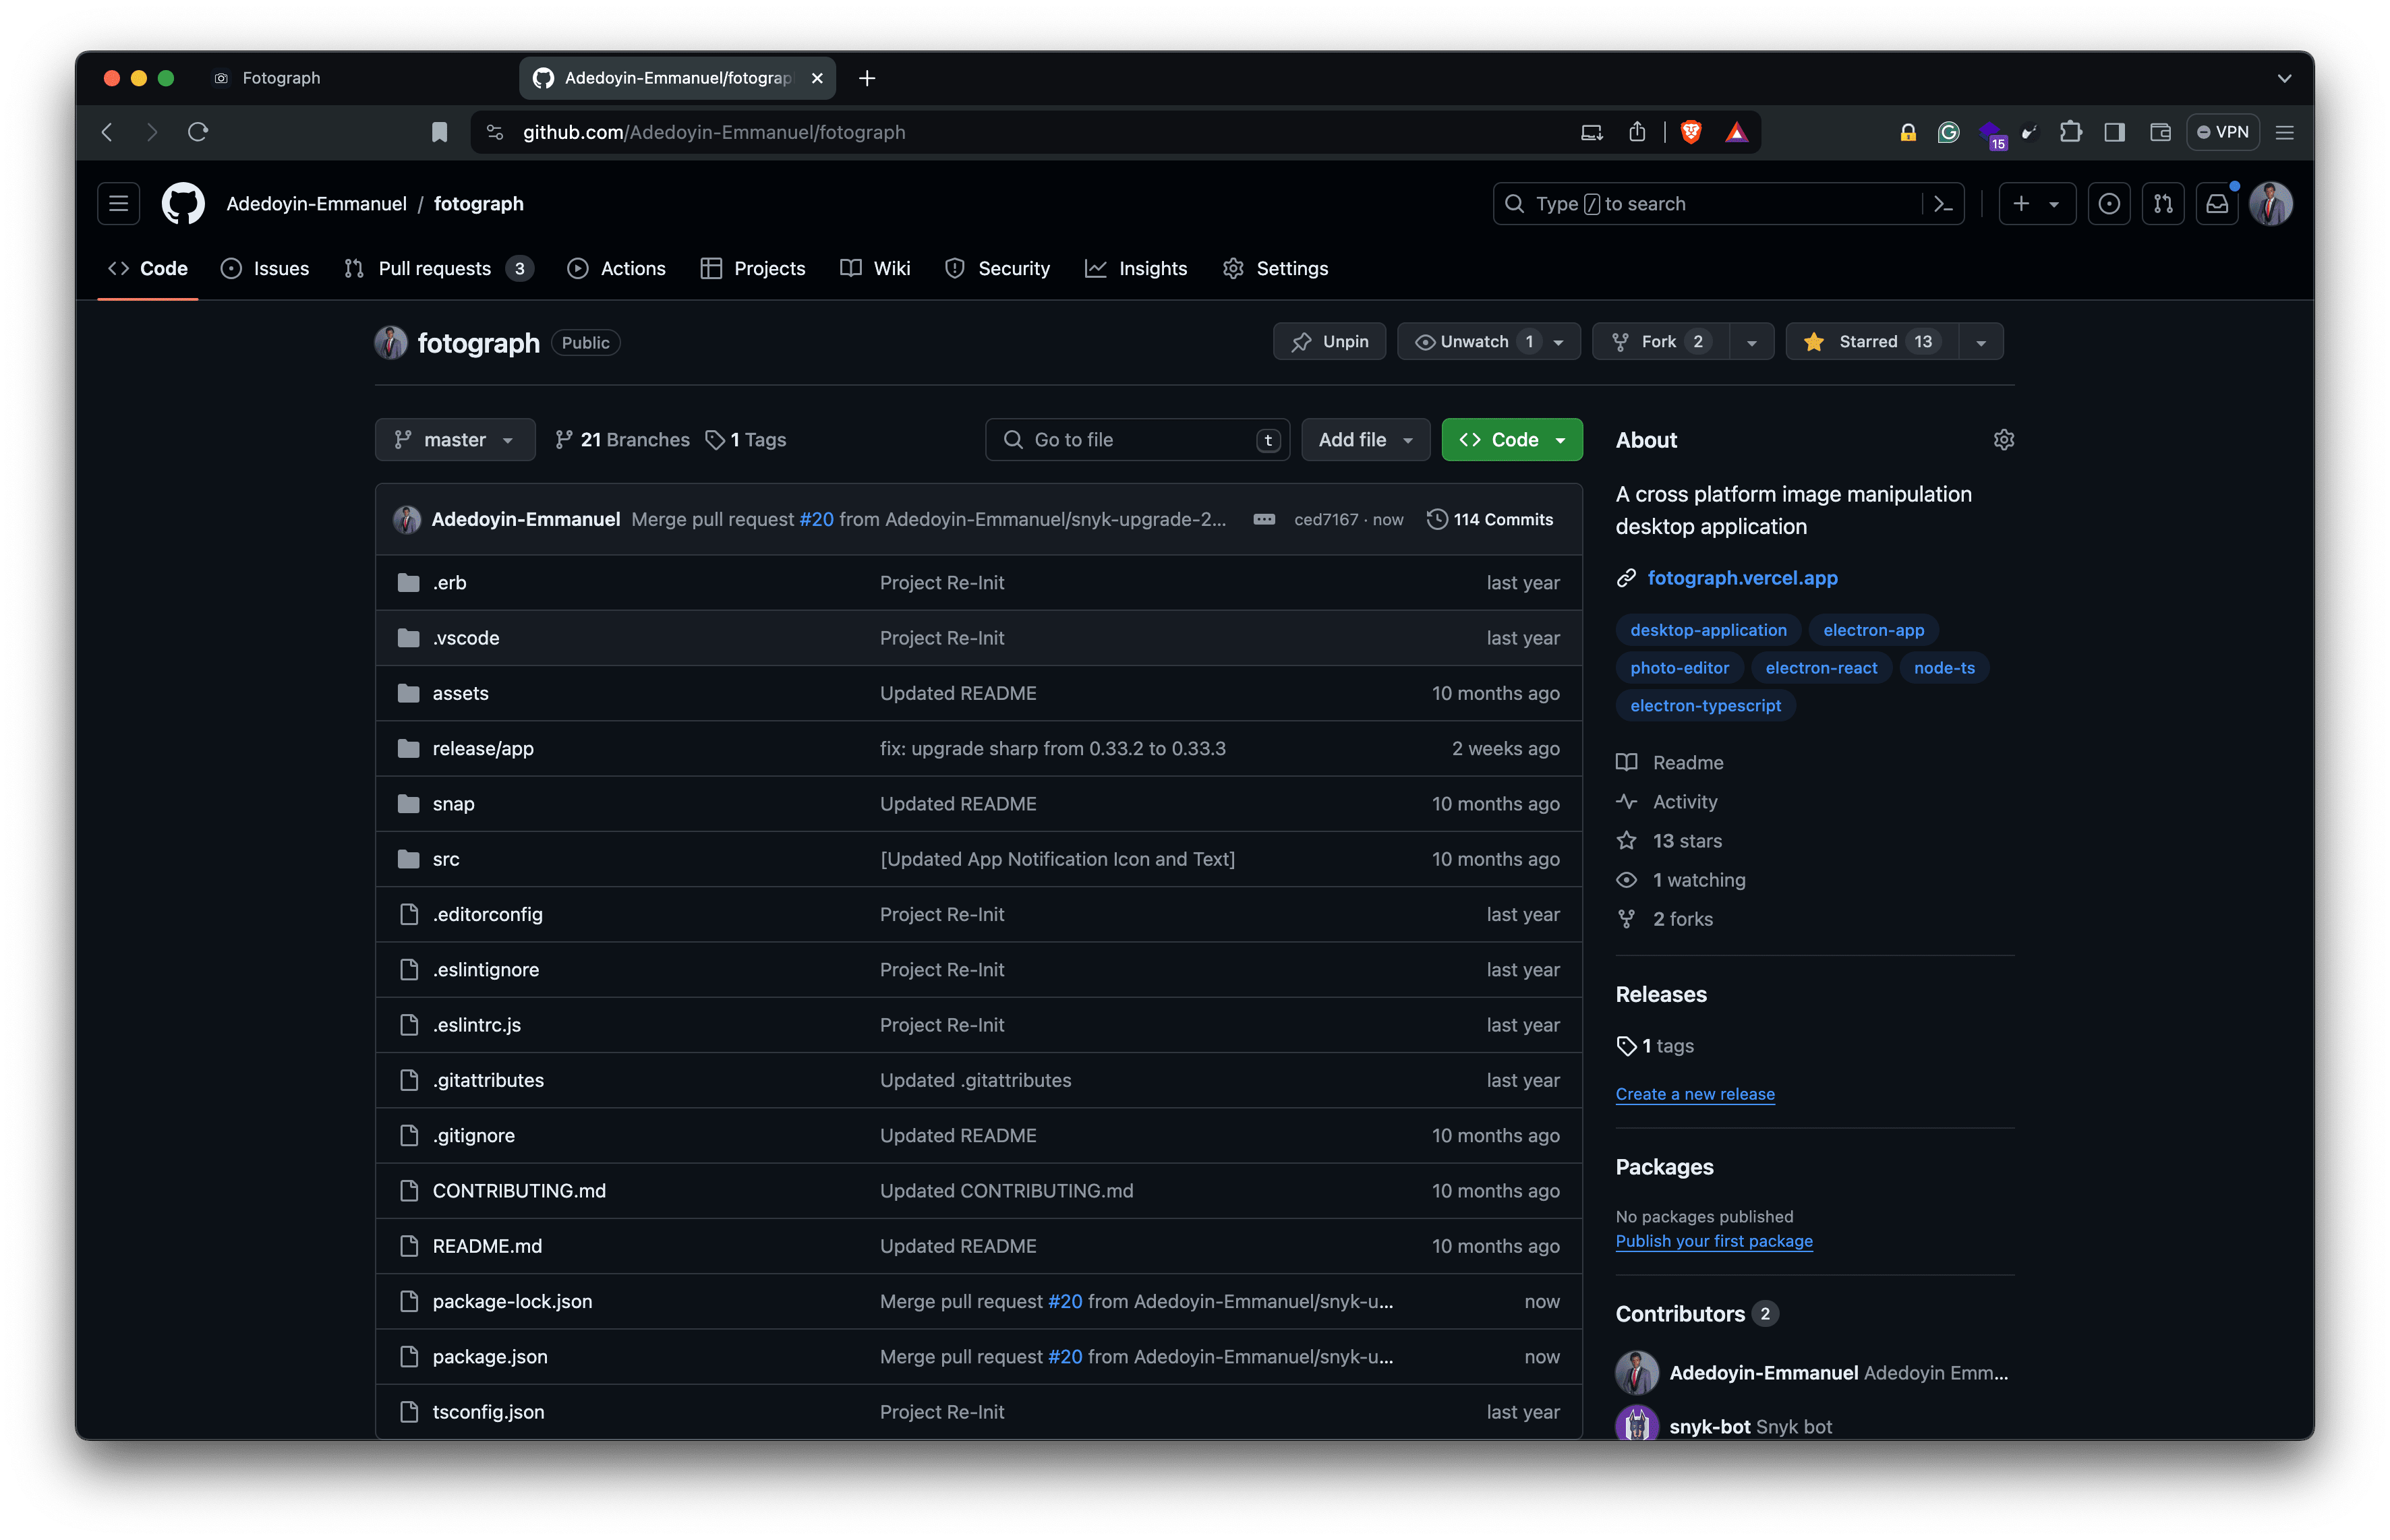Click the About settings gear icon
Image resolution: width=2390 pixels, height=1540 pixels.
coord(2004,440)
